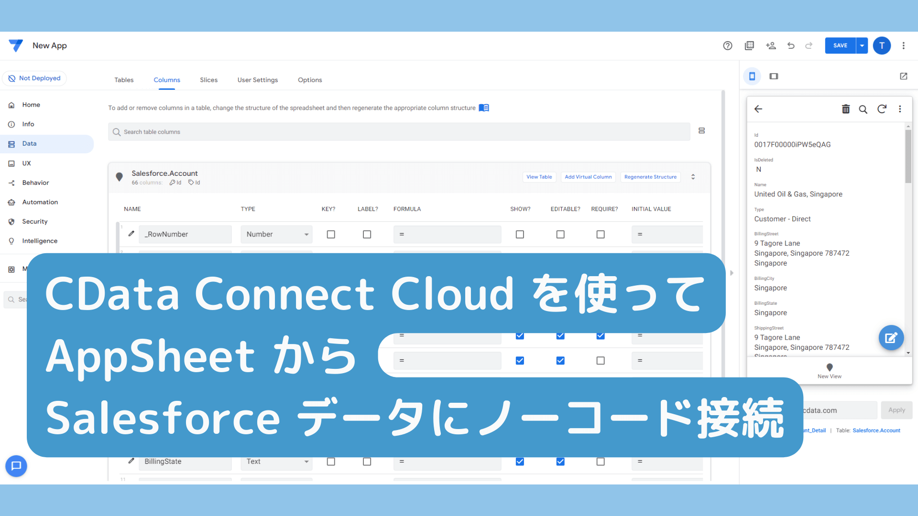
Task: Check the KEY? box for _RowNumber
Action: tap(331, 235)
